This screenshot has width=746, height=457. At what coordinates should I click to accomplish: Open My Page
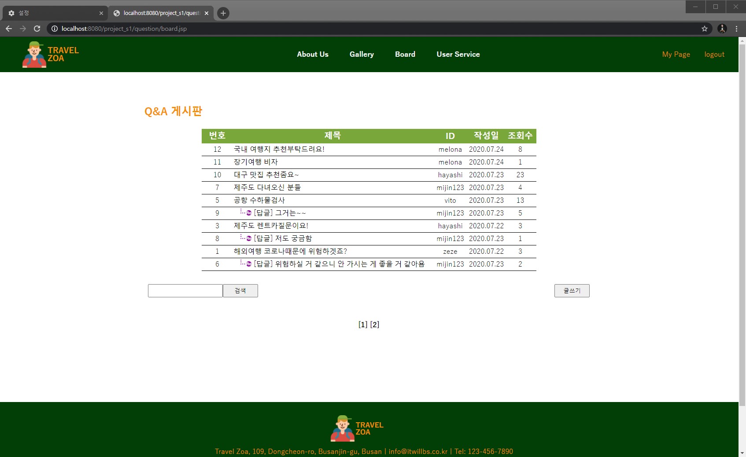(x=676, y=54)
